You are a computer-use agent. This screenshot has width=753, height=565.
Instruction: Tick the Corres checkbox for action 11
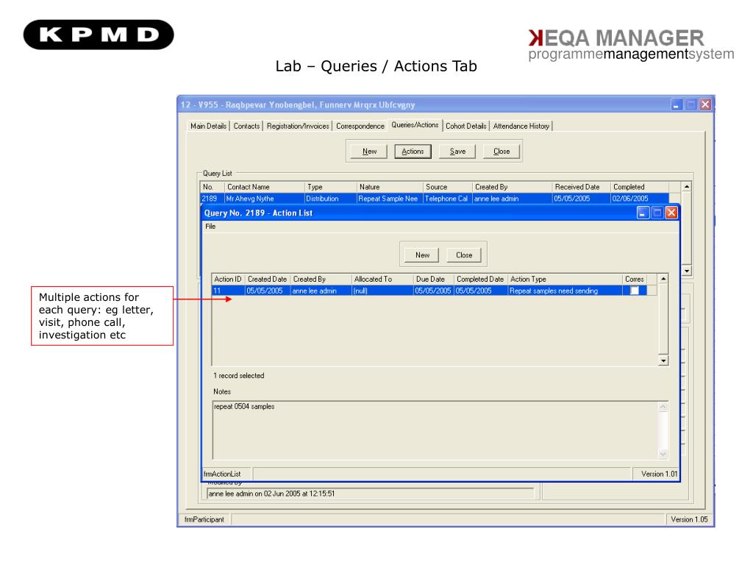click(x=635, y=291)
